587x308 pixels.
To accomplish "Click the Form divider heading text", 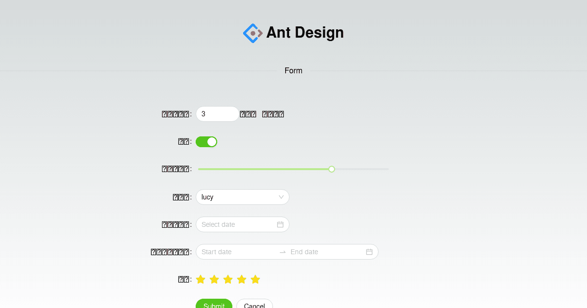I will [293, 71].
